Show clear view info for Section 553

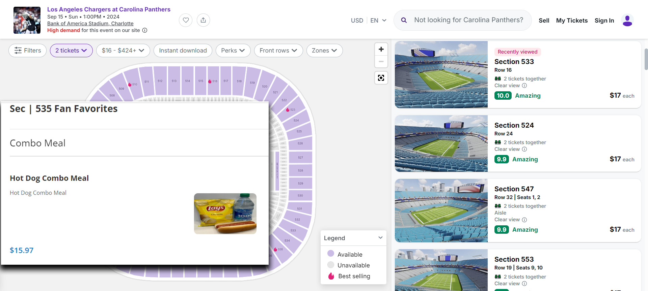(524, 284)
